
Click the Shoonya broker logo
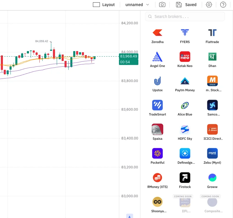(157, 202)
